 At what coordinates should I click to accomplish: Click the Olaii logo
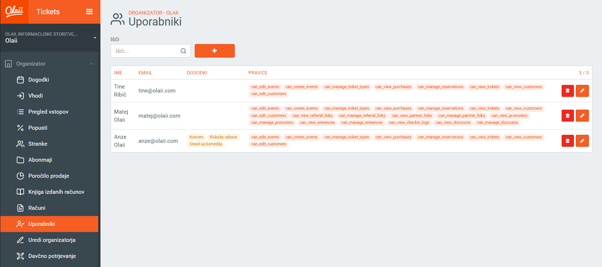coord(14,11)
